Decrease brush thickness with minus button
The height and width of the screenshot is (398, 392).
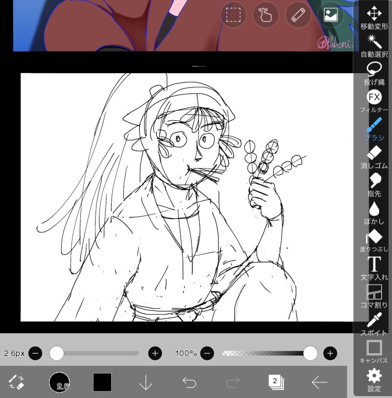[x=35, y=353]
